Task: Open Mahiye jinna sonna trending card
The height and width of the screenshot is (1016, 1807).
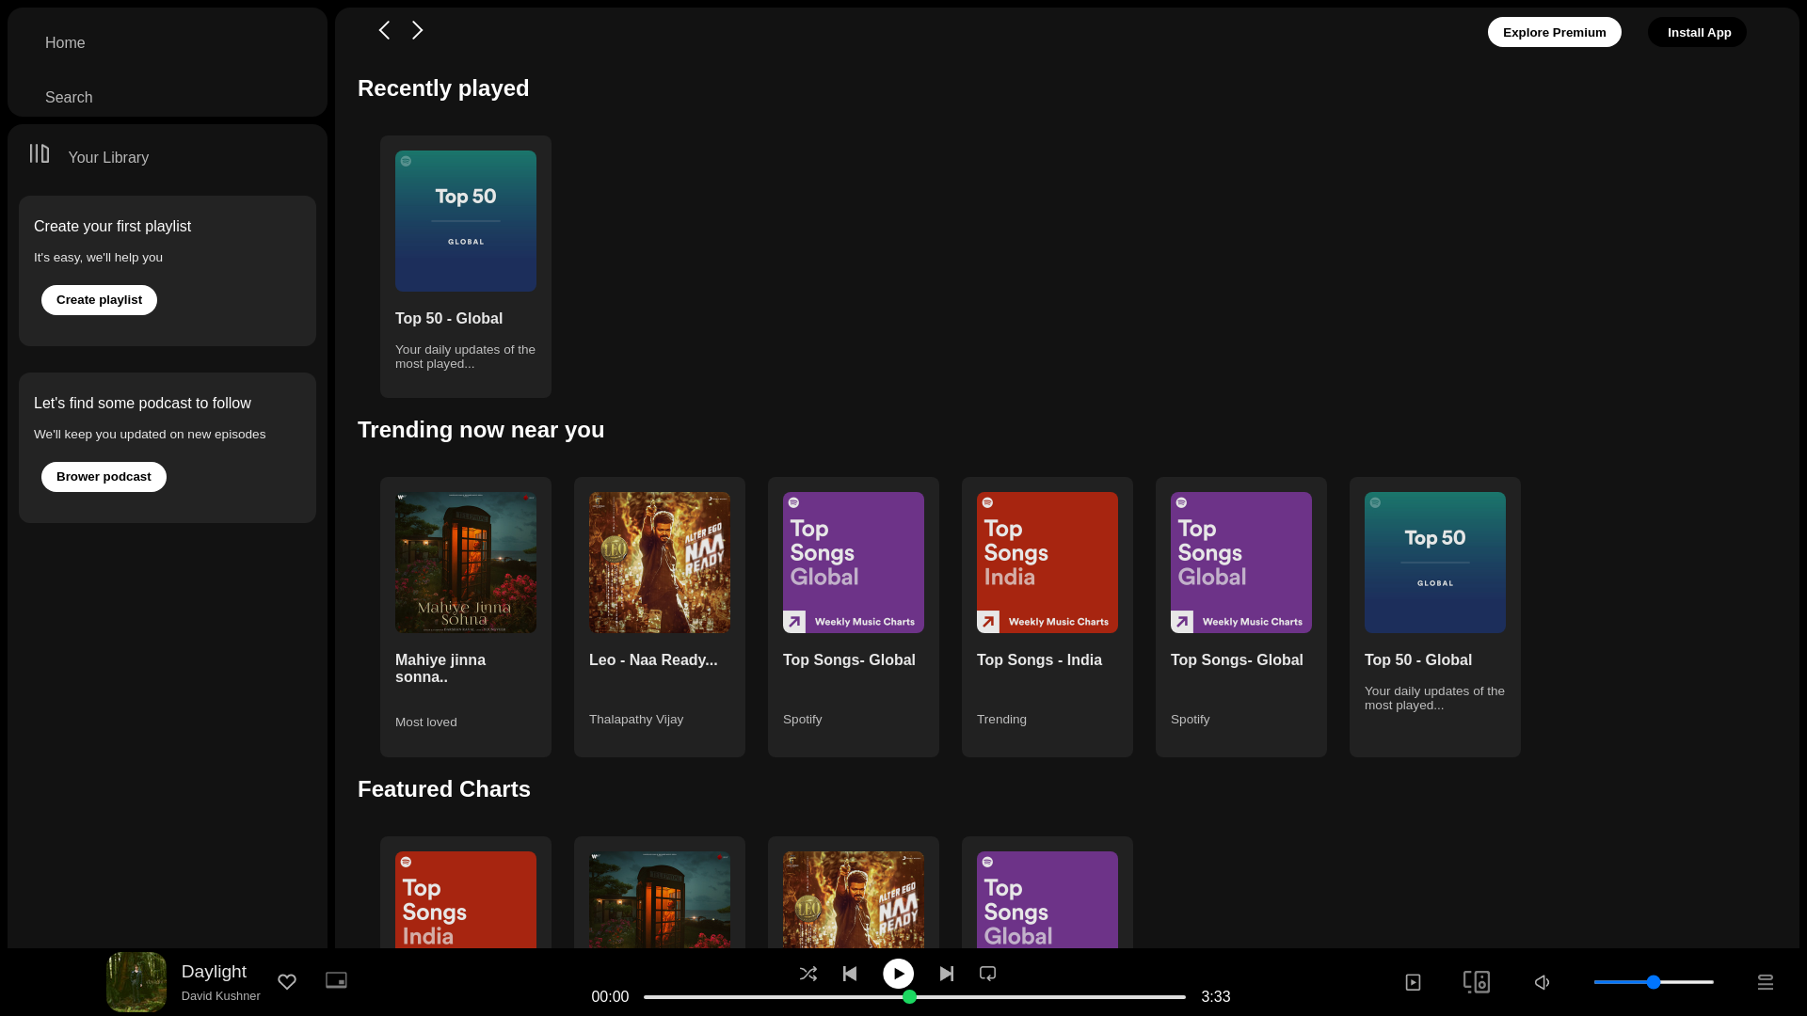Action: tap(466, 617)
